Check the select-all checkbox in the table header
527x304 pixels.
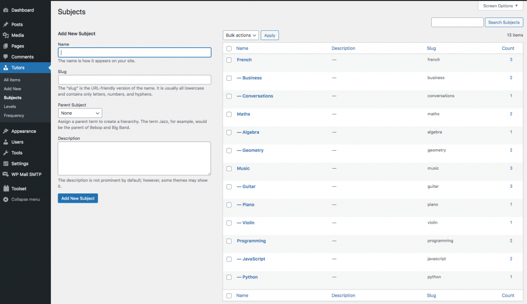[229, 48]
